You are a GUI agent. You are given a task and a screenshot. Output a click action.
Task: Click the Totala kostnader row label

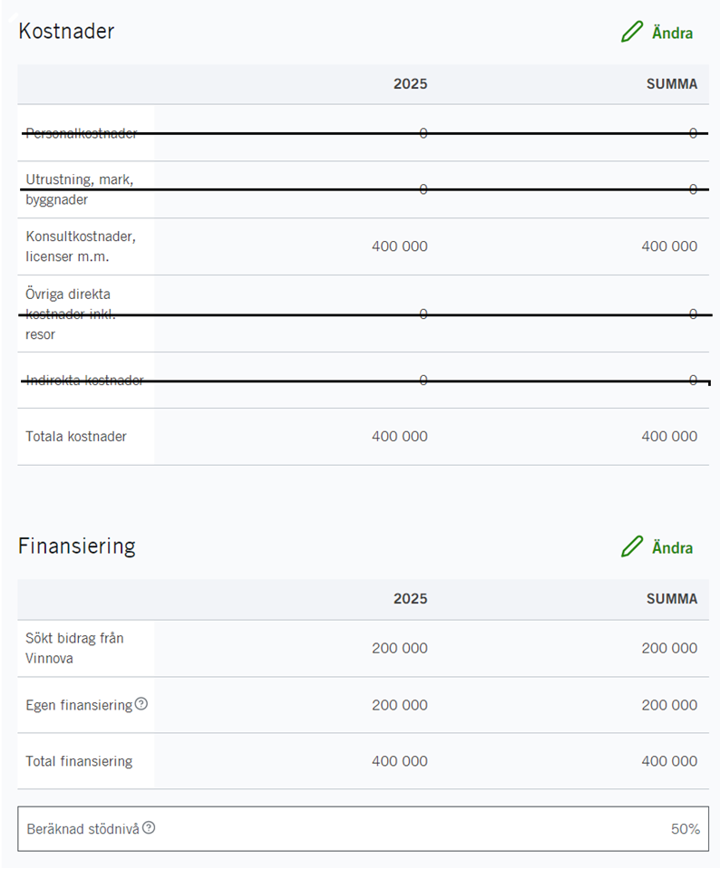pyautogui.click(x=76, y=436)
